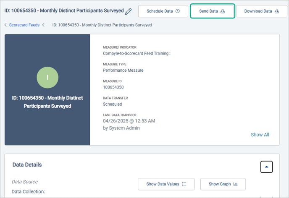Click the back chevron before Scorecard Feeds

(x=6, y=25)
